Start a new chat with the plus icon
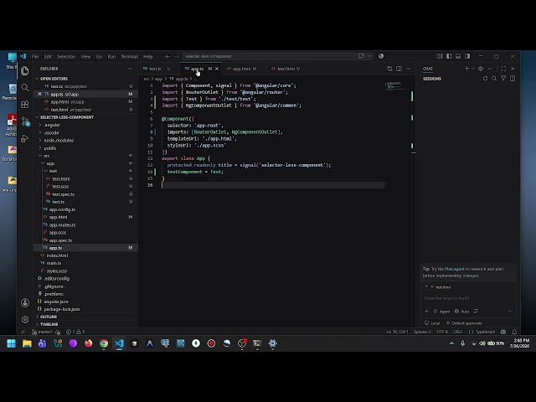The image size is (536, 402). pos(466,69)
